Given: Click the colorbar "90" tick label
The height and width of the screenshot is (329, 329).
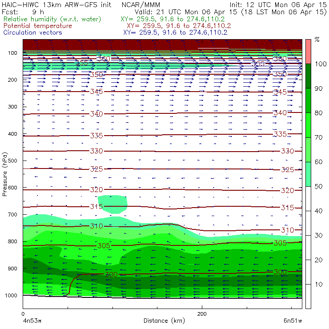Looking at the screenshot, I should pos(318,88).
